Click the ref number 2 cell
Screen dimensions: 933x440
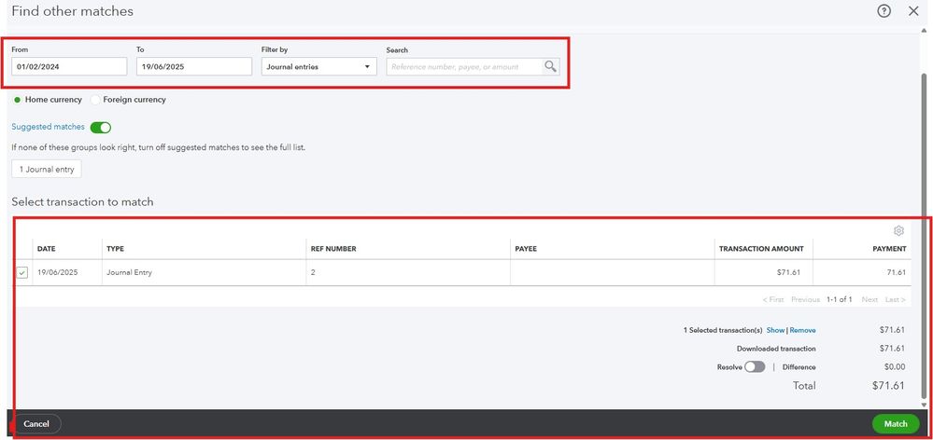tap(313, 272)
